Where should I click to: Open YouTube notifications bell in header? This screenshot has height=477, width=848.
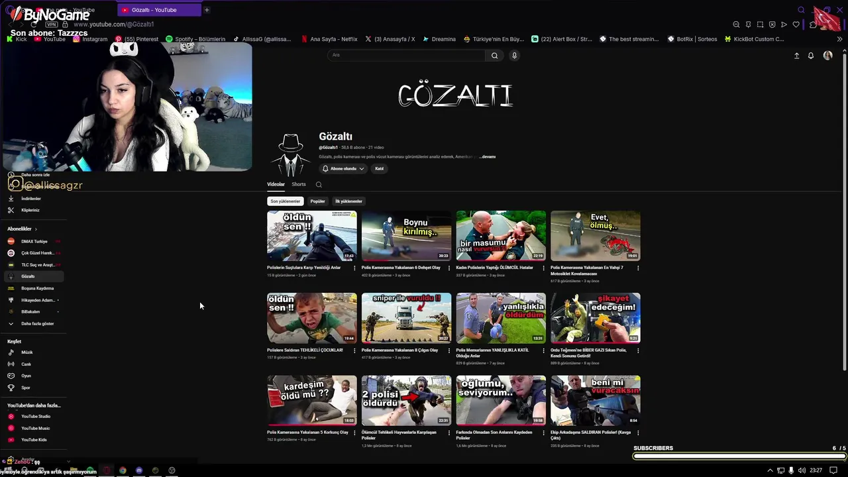(x=810, y=56)
